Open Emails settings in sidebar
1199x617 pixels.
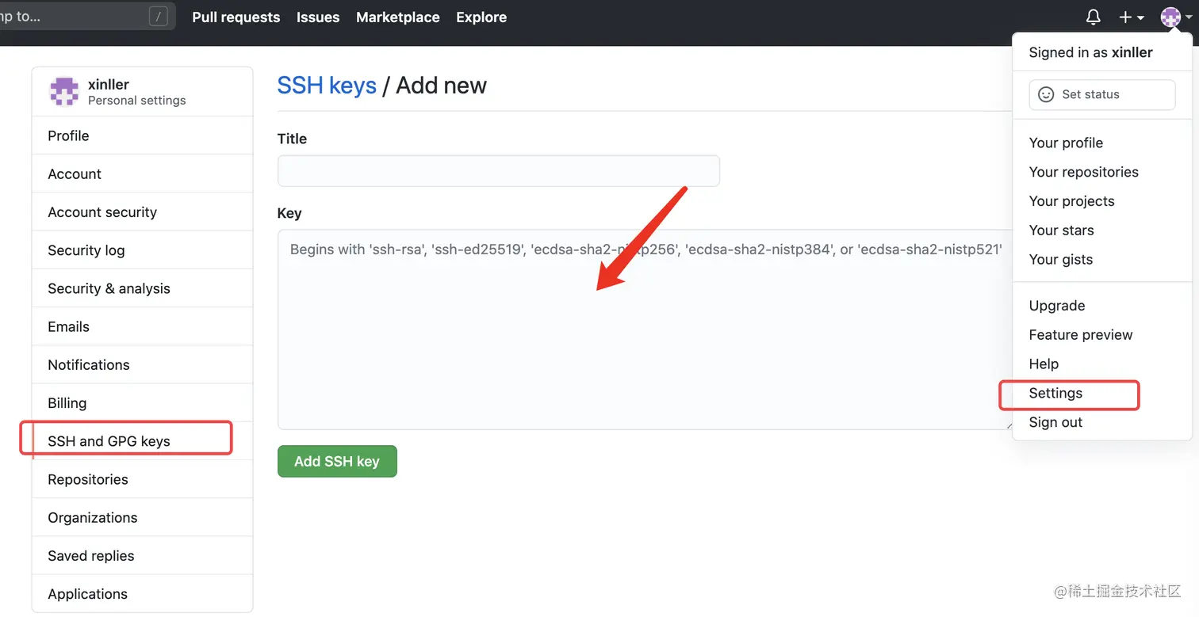(142, 326)
